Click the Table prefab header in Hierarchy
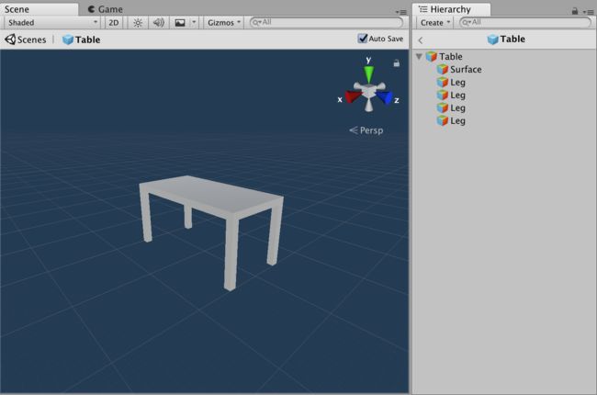Viewport: 597px width, 395px height. 506,39
